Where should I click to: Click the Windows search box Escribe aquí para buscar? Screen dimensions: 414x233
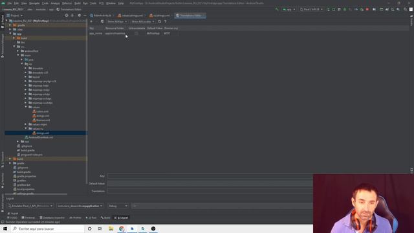point(47,228)
